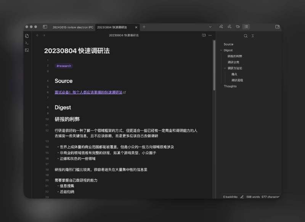Click the bookmark icon in left ribbon
Screen dimensions: 305x222
click(27, 50)
